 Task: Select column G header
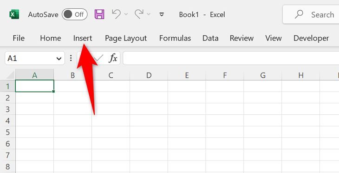(263, 75)
